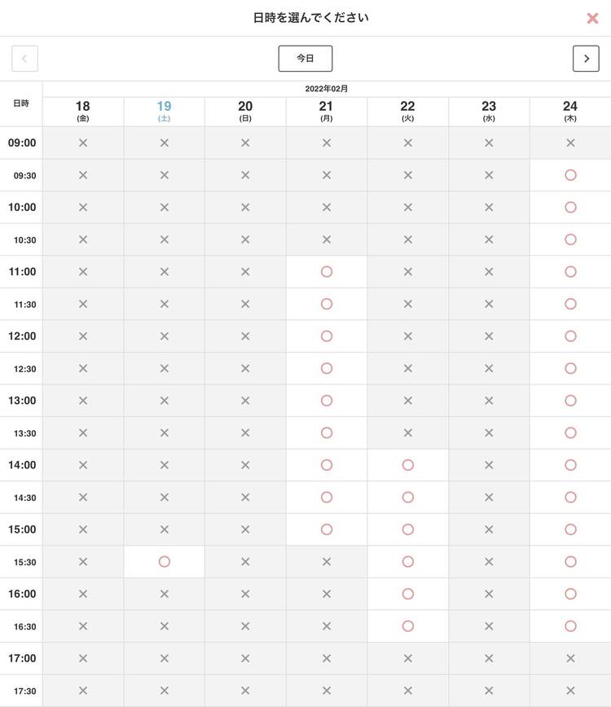
Task: Click the 今日 button
Action: pos(305,59)
